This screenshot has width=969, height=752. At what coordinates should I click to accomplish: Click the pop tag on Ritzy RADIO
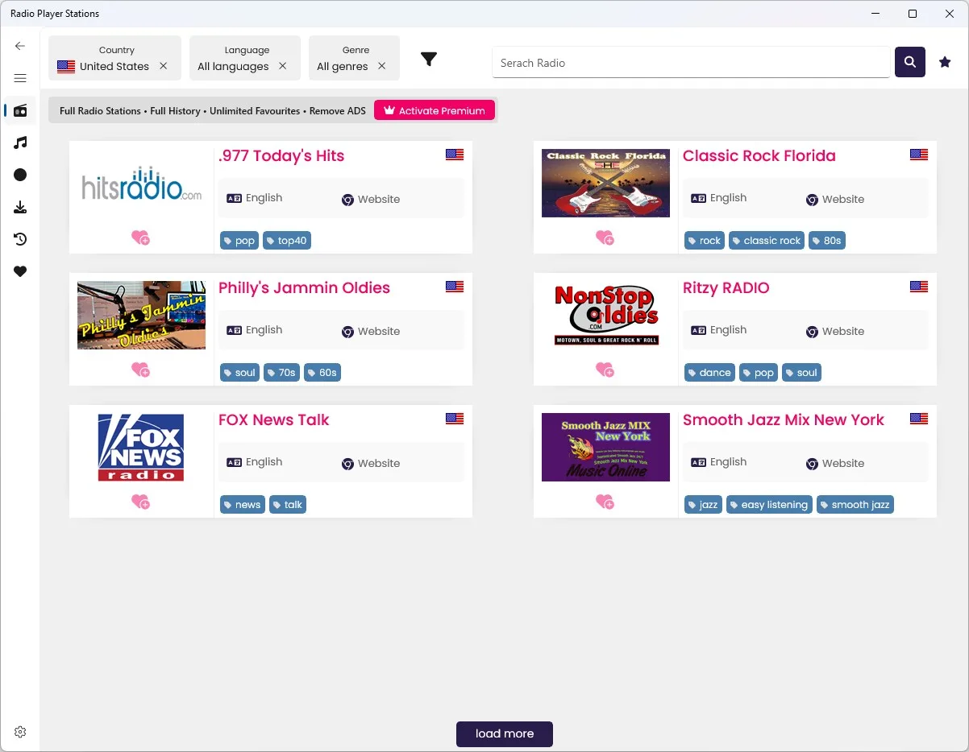click(x=759, y=372)
